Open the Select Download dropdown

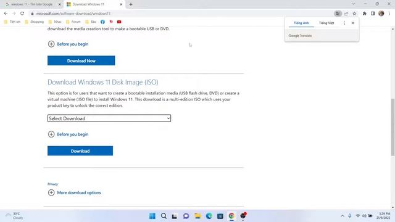[109, 118]
